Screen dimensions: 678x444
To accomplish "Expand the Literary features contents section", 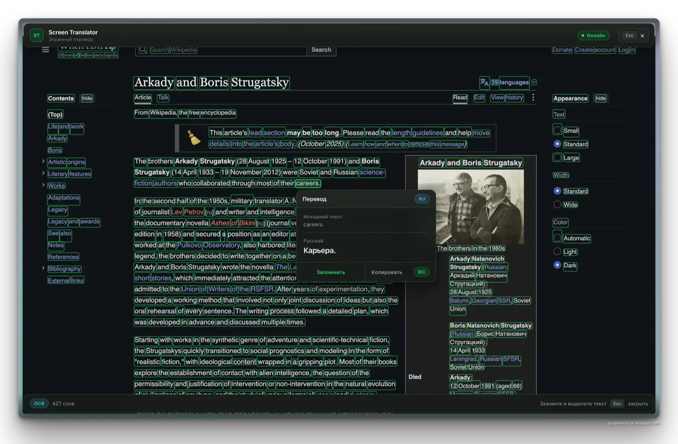I will [43, 173].
